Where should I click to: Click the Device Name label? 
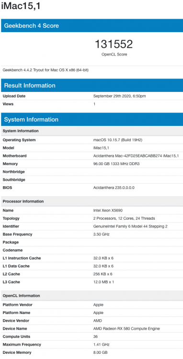pyautogui.click(x=15, y=328)
